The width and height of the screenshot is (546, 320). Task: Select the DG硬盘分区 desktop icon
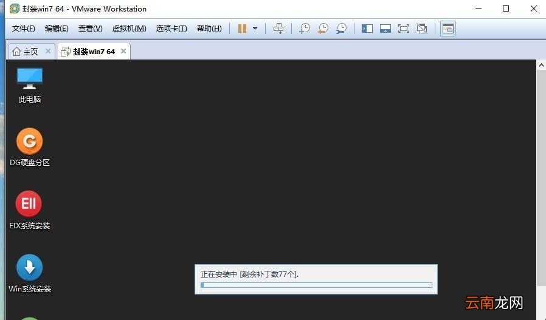pyautogui.click(x=30, y=147)
